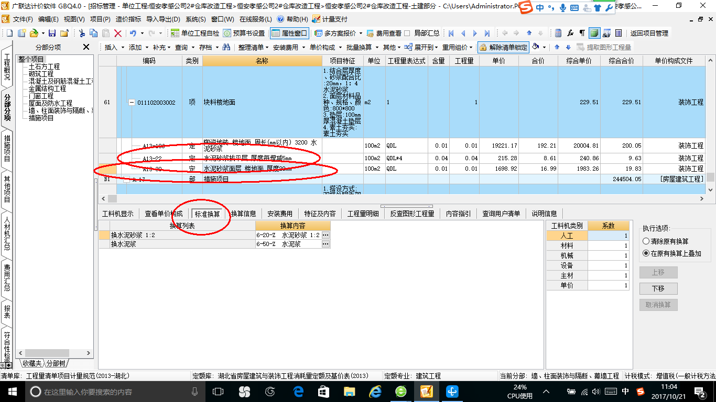Click the new file icon
Image resolution: width=716 pixels, height=402 pixels.
coord(9,33)
